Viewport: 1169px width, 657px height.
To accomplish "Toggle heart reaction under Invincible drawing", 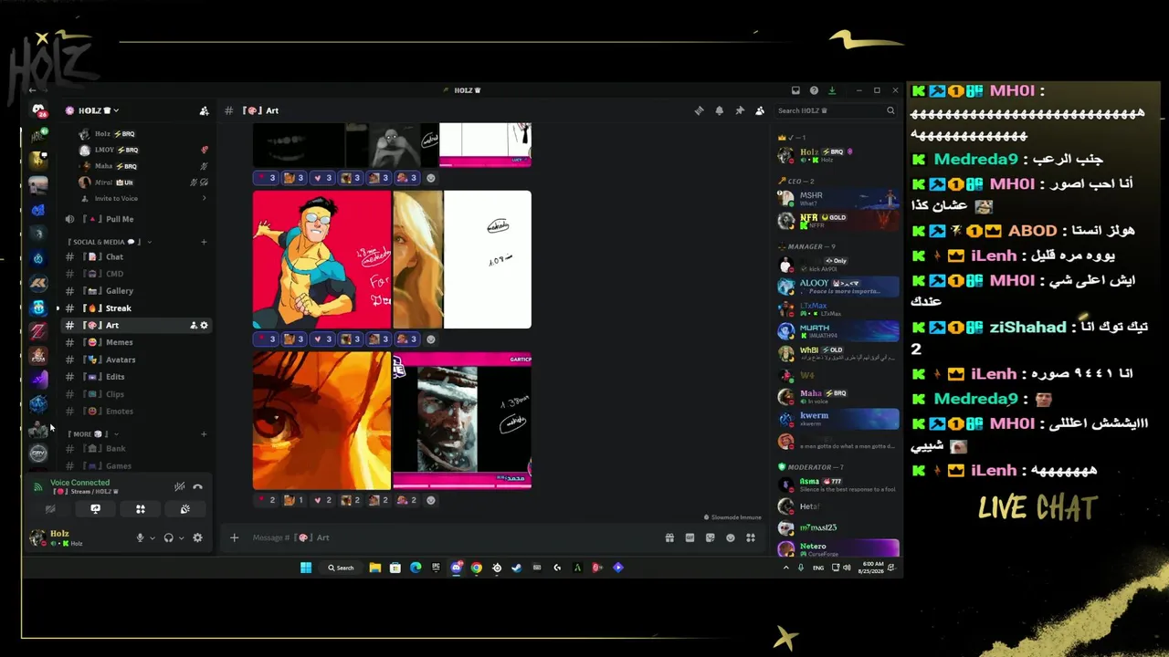I will 323,339.
